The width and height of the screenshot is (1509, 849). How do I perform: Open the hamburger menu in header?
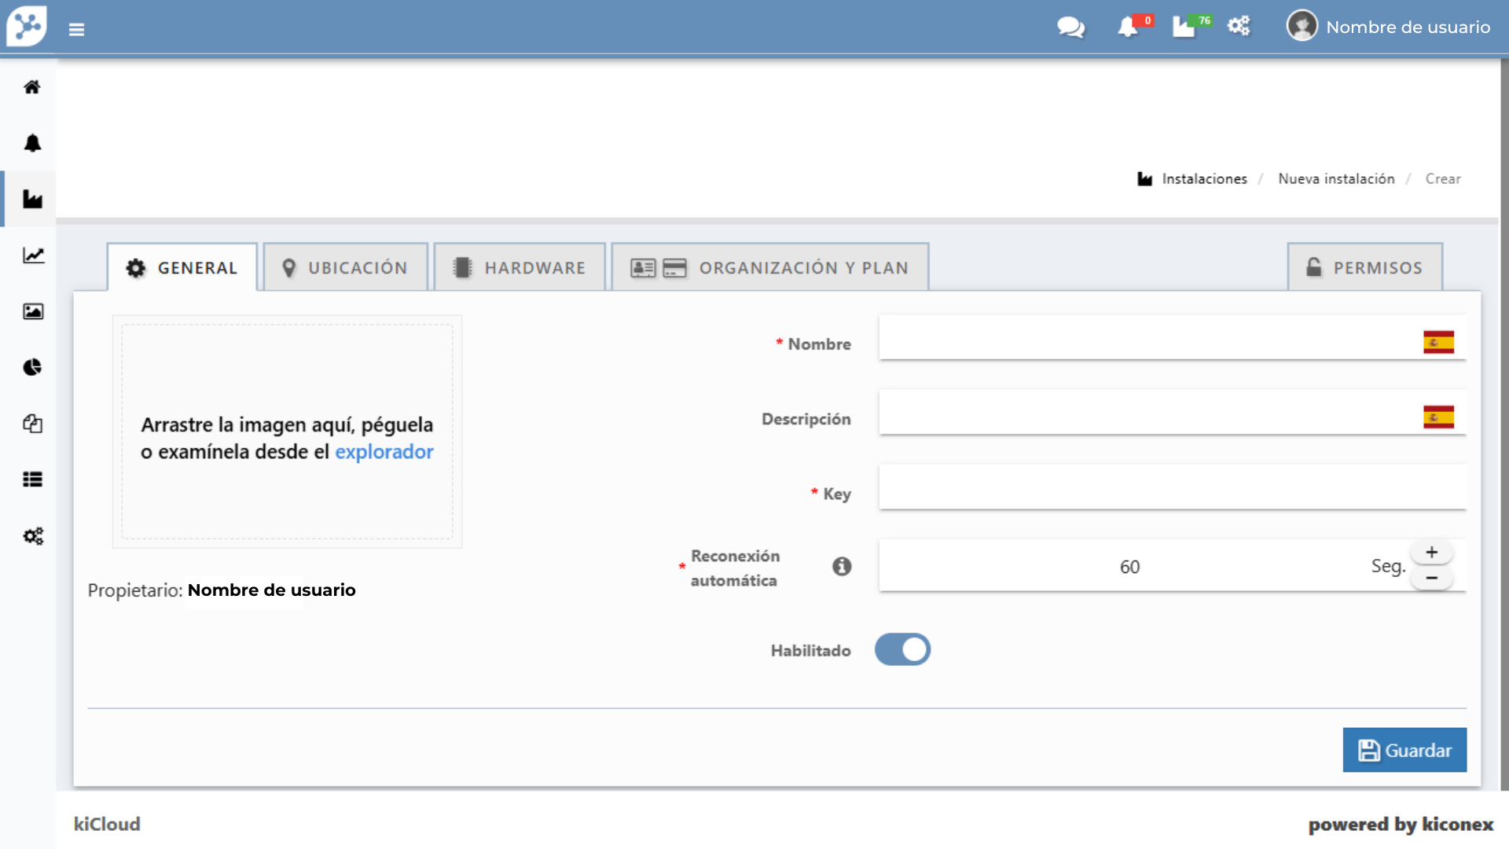coord(76,29)
